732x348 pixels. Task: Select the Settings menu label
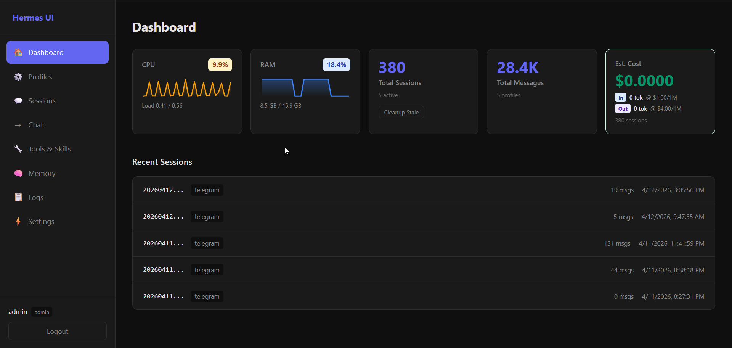pos(41,222)
